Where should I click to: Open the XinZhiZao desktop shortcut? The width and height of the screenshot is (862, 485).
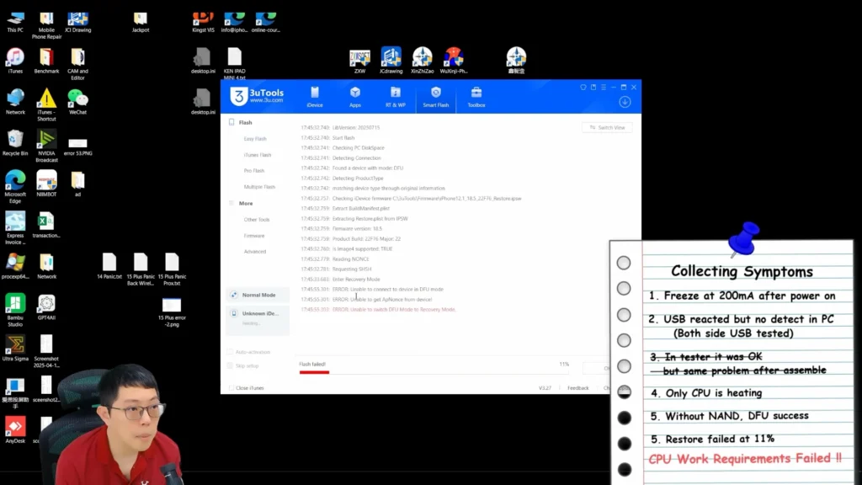[423, 61]
